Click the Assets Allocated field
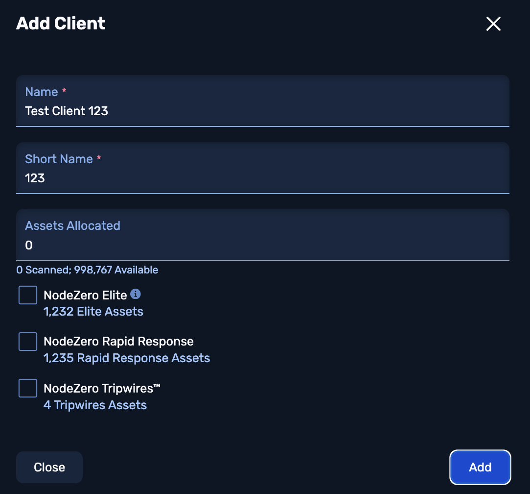530x494 pixels. [263, 245]
